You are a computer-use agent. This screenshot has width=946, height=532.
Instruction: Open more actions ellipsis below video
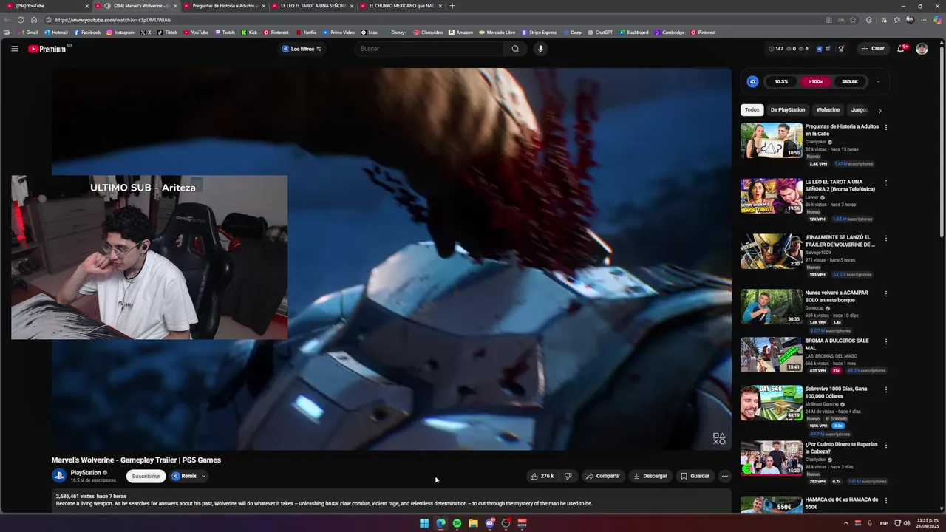click(724, 476)
